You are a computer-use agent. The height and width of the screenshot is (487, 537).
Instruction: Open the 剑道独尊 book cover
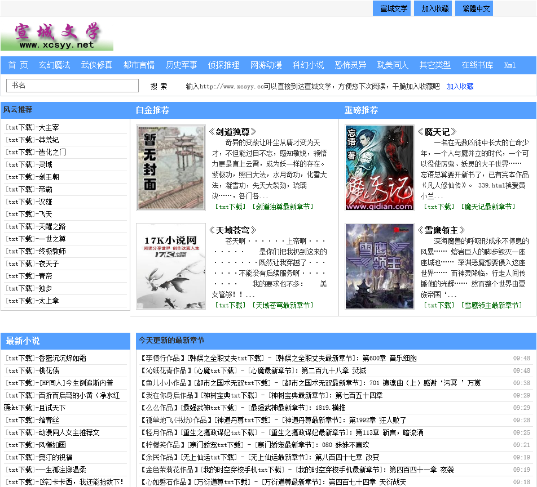[171, 167]
